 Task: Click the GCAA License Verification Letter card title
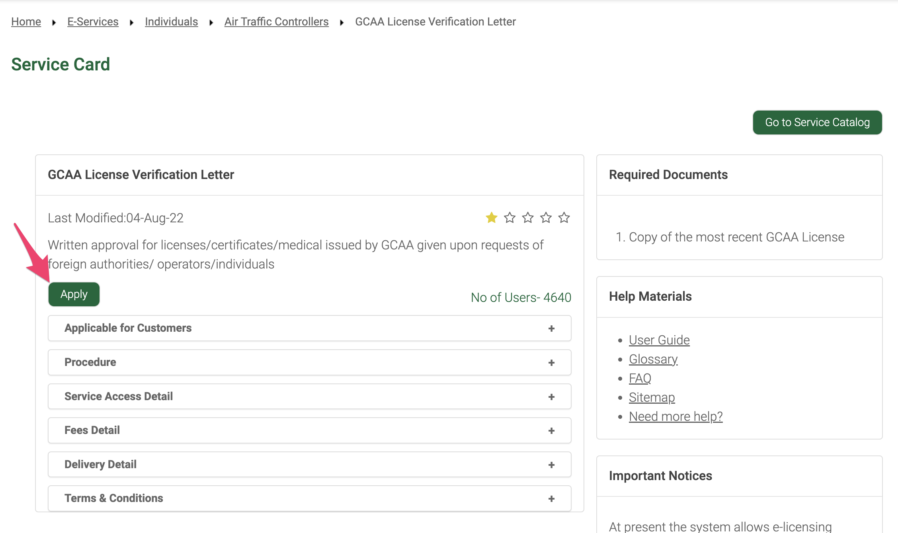click(x=141, y=175)
